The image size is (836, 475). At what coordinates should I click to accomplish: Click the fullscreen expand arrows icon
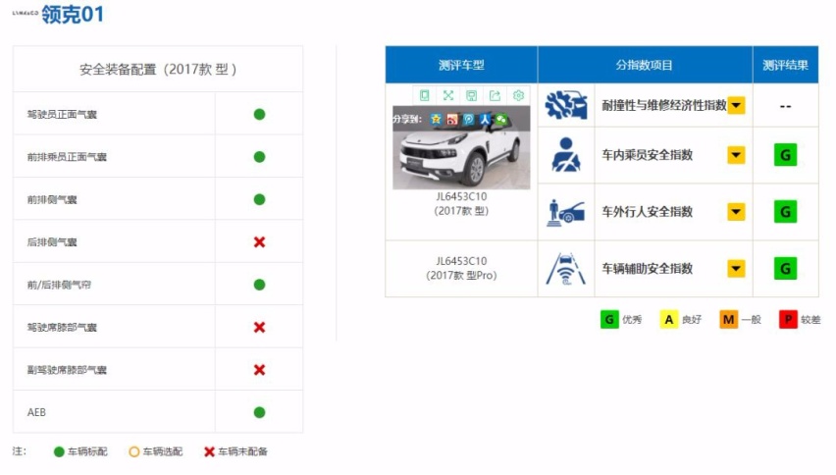[x=447, y=95]
